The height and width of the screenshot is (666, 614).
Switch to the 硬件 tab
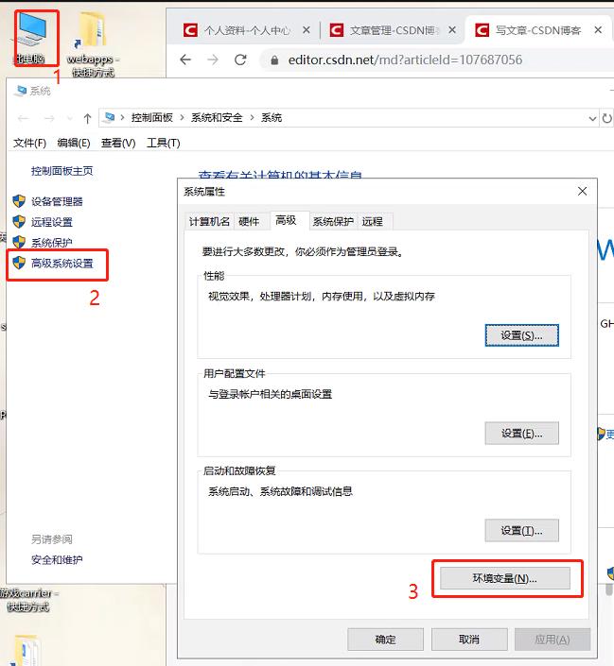click(249, 221)
